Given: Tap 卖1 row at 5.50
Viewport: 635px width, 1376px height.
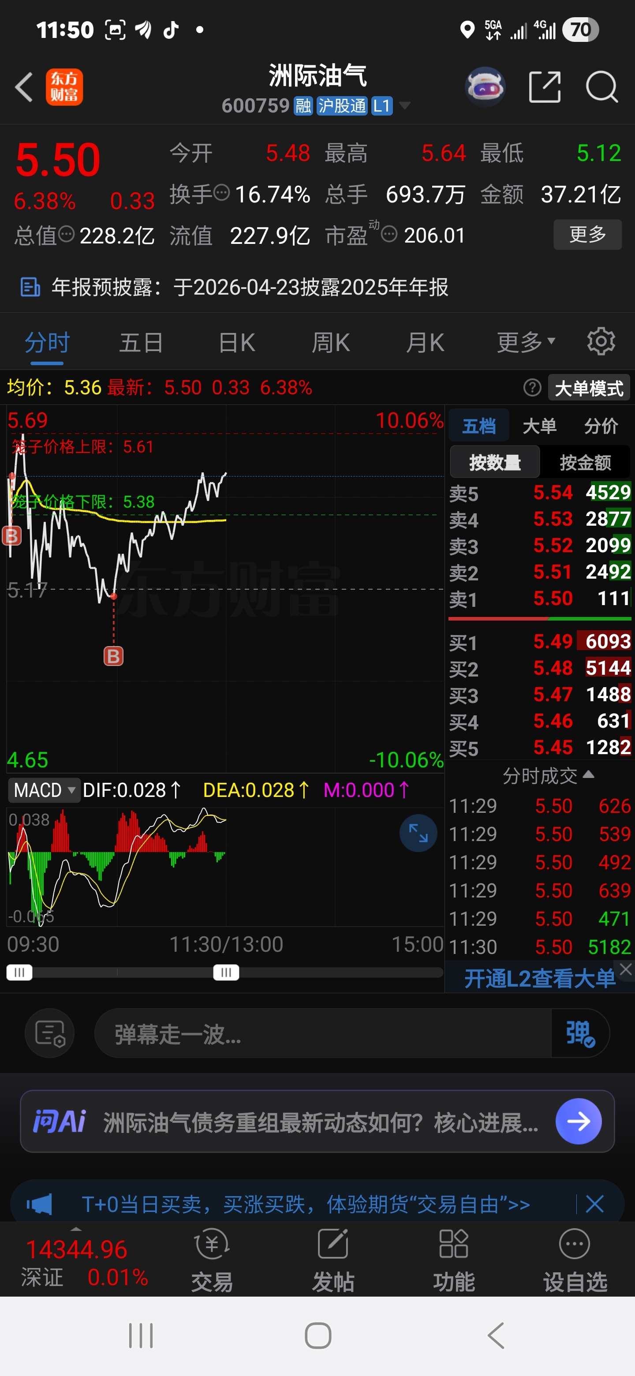Looking at the screenshot, I should click(540, 599).
